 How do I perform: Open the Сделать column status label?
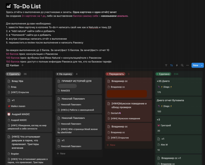click(x=13, y=74)
